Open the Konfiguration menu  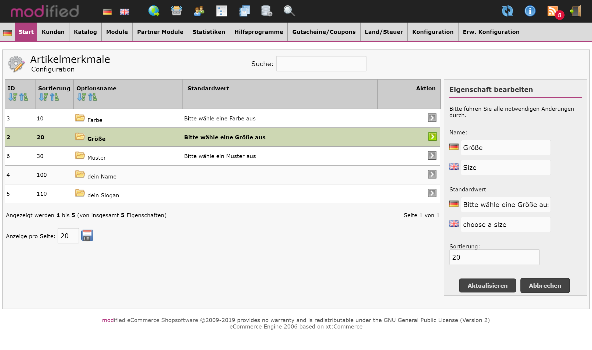[433, 32]
